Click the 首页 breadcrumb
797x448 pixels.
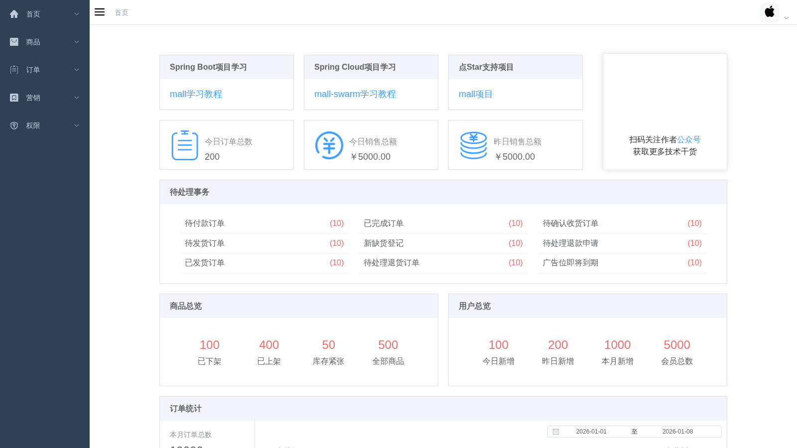click(122, 12)
